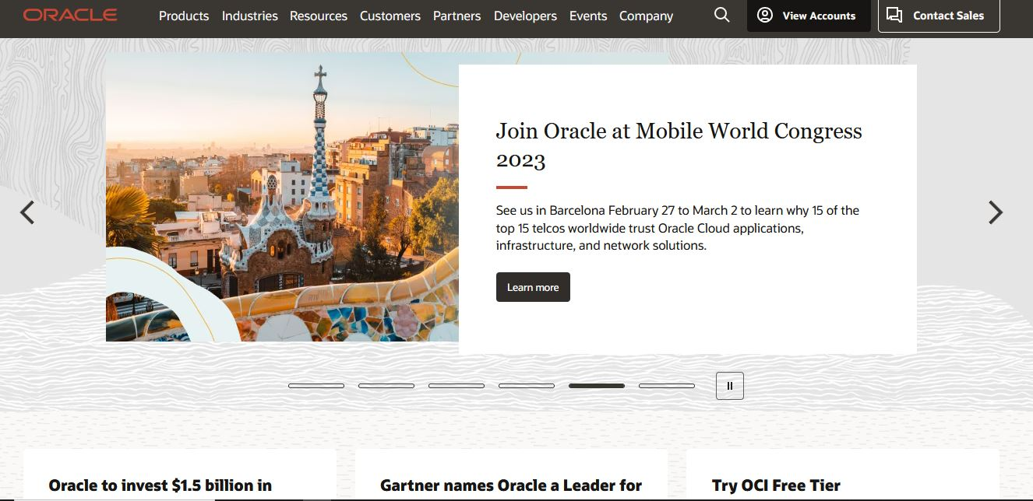Image resolution: width=1033 pixels, height=501 pixels.
Task: Open the Partners menu
Action: pyautogui.click(x=457, y=16)
